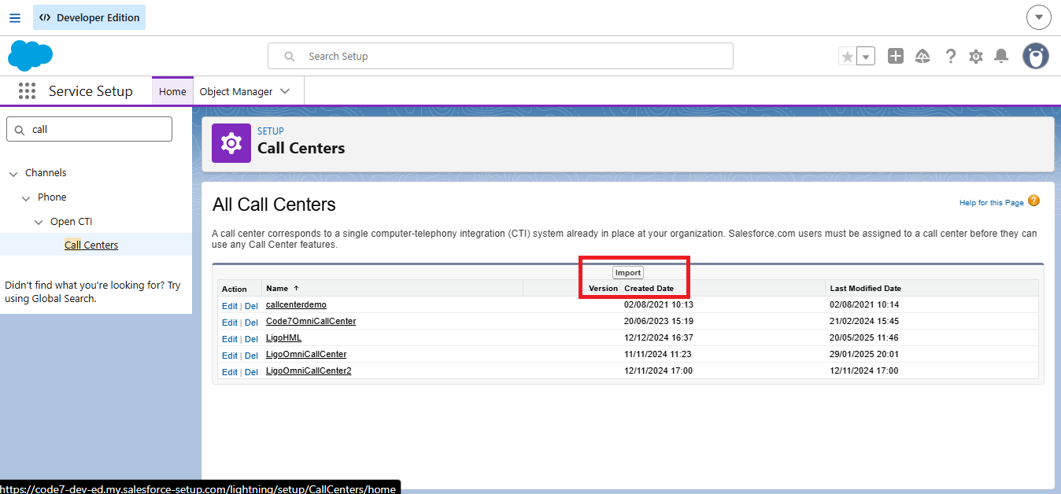The width and height of the screenshot is (1061, 494).
Task: Click the last modified date 29/01/2025 20:01
Action: click(x=864, y=354)
